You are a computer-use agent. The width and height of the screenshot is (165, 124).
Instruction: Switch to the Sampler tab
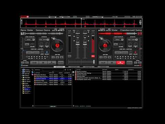coord(74,67)
